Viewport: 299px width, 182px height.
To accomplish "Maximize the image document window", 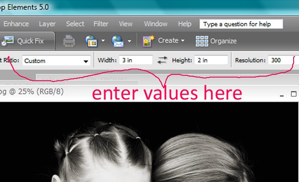I will click(x=294, y=94).
